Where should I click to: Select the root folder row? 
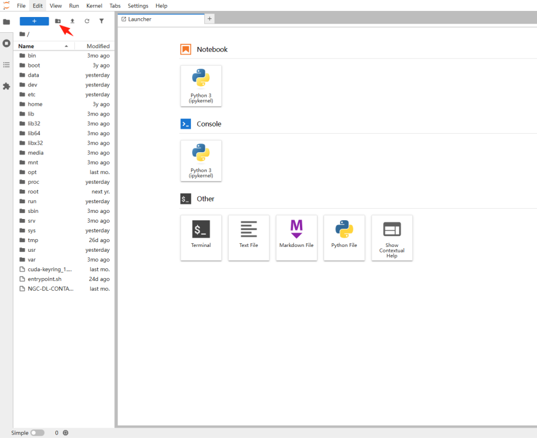pos(64,192)
